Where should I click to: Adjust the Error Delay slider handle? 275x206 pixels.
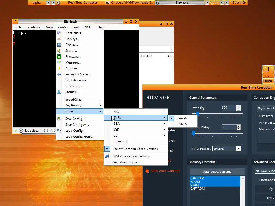tap(193, 134)
